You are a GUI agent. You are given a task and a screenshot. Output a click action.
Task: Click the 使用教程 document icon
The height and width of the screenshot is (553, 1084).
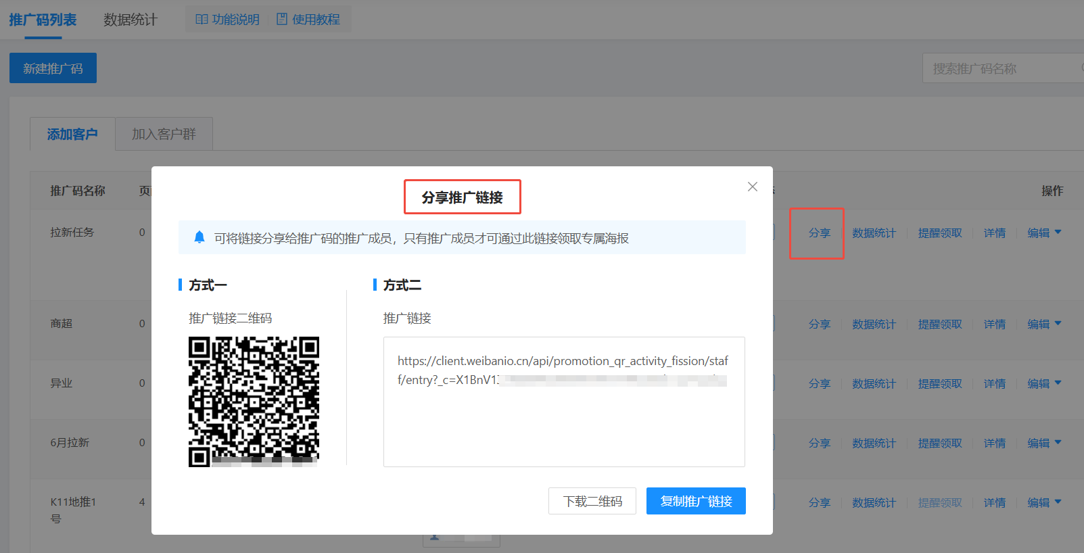(282, 20)
